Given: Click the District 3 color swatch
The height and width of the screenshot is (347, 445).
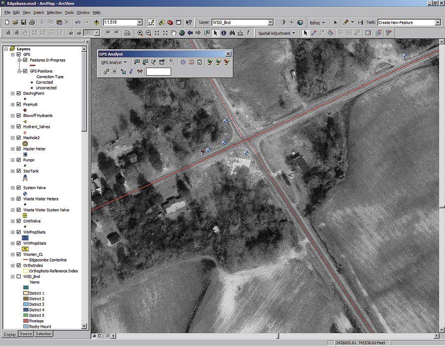Looking at the screenshot, I should (x=26, y=304).
